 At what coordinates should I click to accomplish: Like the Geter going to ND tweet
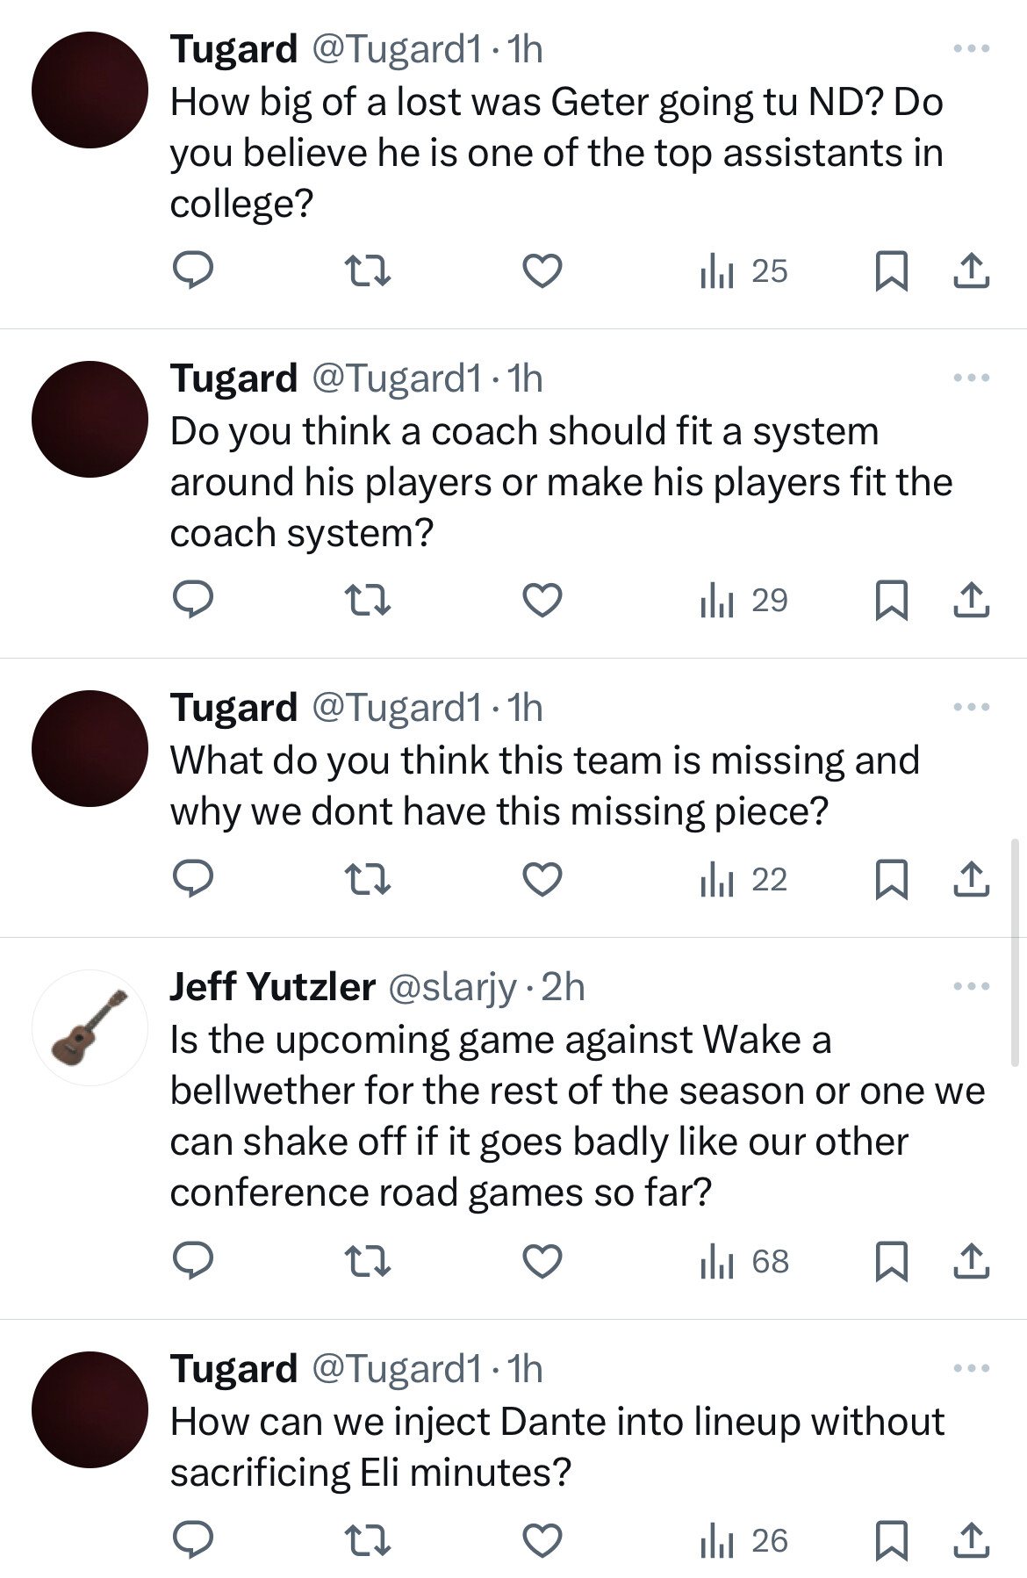542,270
